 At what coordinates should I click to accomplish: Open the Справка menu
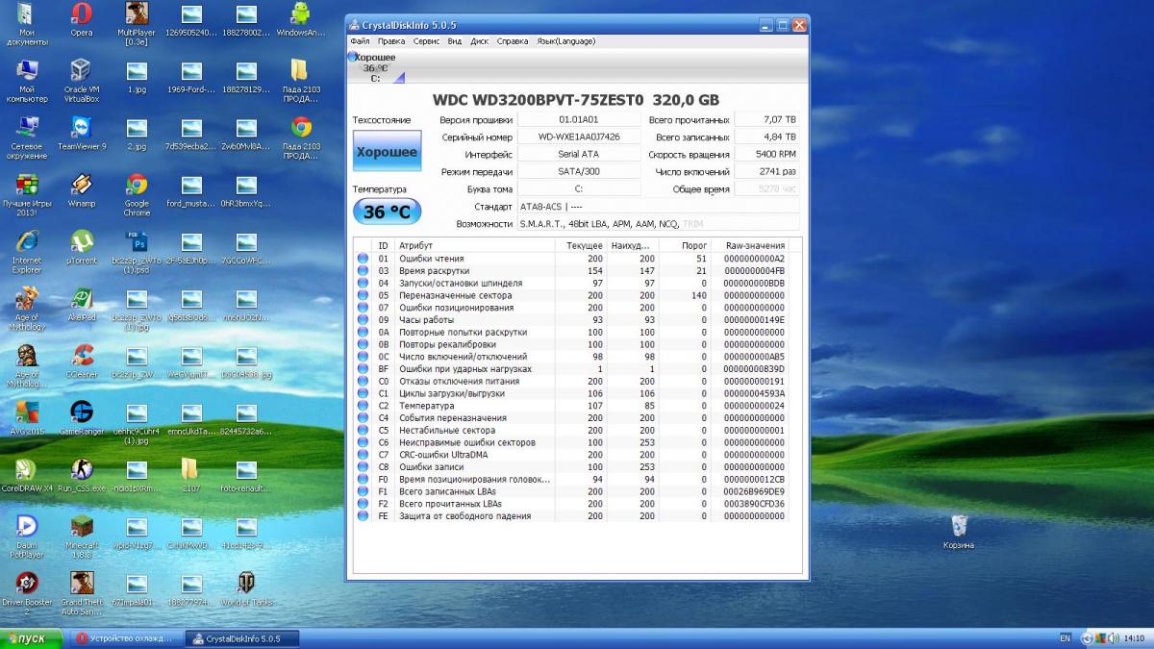[x=513, y=41]
